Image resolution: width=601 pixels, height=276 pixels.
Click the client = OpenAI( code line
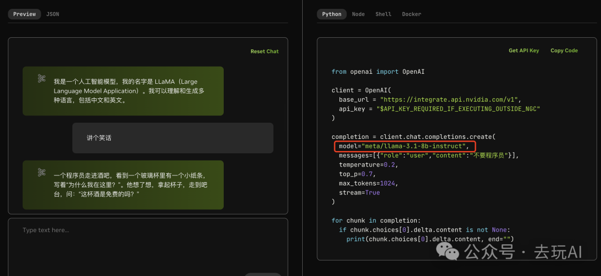pyautogui.click(x=361, y=90)
